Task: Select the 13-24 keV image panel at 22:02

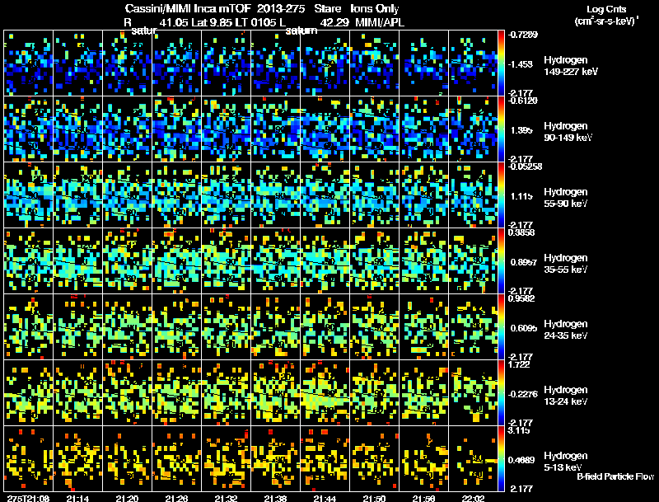Action: (x=473, y=393)
